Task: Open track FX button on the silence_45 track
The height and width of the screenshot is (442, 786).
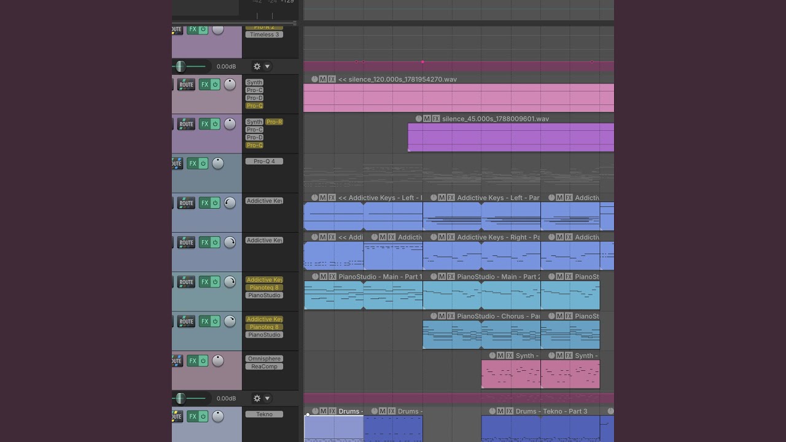Action: (204, 124)
